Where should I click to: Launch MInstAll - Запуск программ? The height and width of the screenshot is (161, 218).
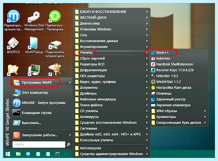tap(42, 103)
